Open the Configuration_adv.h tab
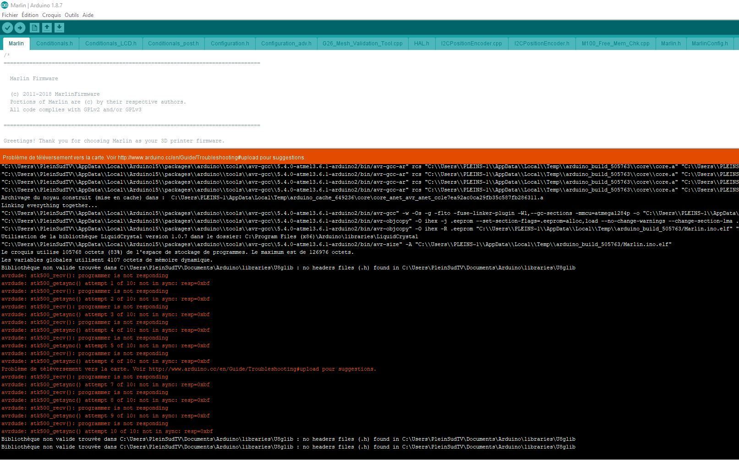Viewport: 739px width, 460px height. [286, 44]
